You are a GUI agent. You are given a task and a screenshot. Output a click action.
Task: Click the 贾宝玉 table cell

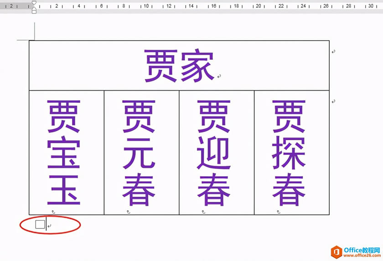[x=67, y=153]
